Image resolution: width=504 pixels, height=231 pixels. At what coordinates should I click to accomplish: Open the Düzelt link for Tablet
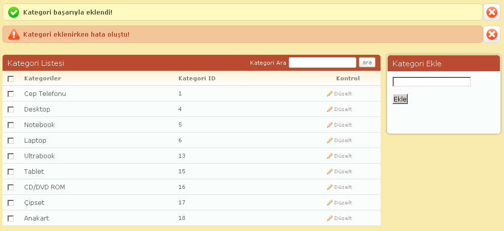point(343,171)
